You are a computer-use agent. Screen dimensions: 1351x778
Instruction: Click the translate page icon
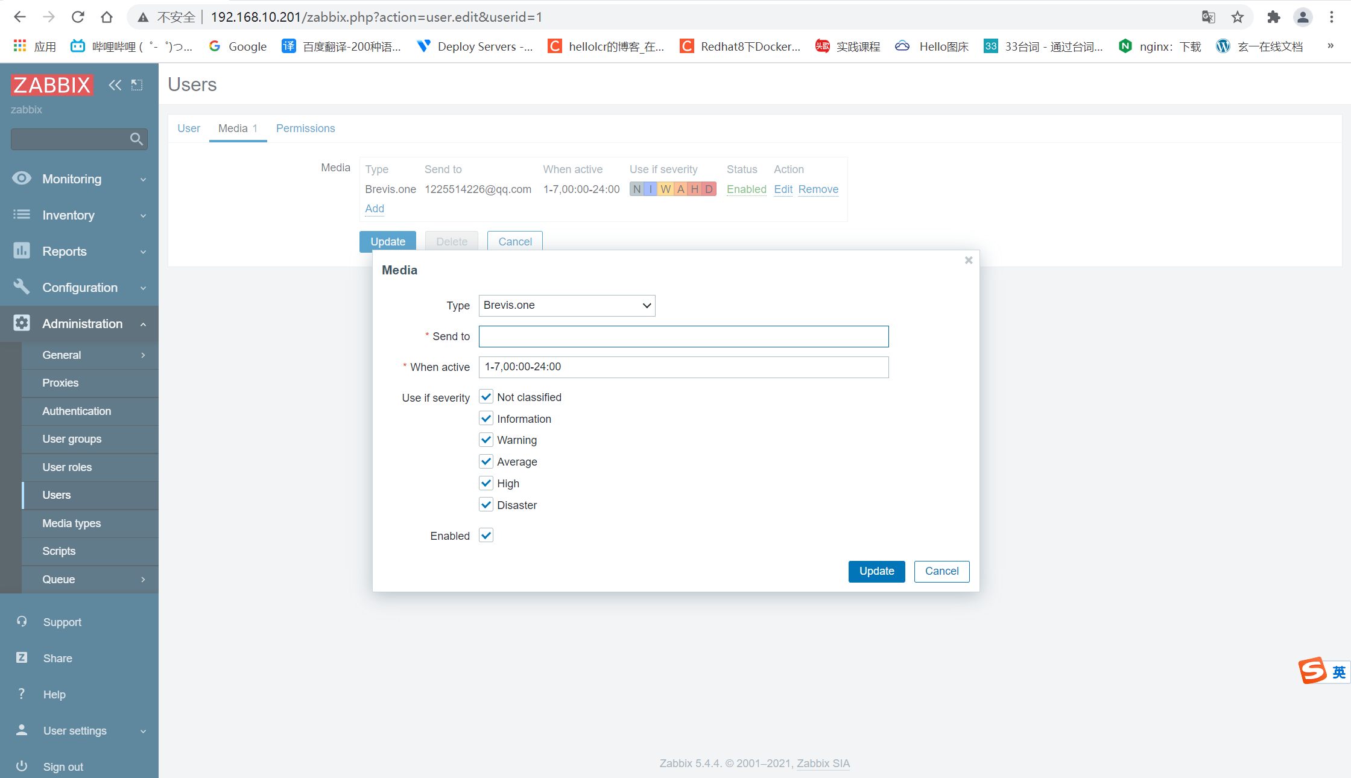1208,17
